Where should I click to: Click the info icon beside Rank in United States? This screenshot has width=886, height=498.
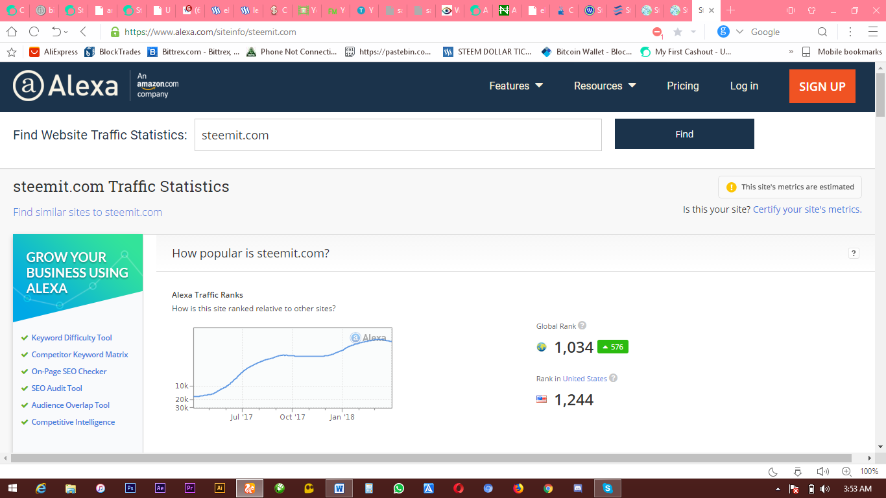613,378
